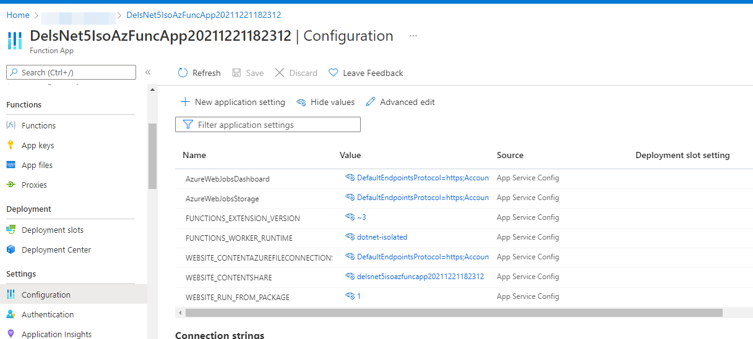Click the Filter application settings input
753x339 pixels.
[268, 125]
